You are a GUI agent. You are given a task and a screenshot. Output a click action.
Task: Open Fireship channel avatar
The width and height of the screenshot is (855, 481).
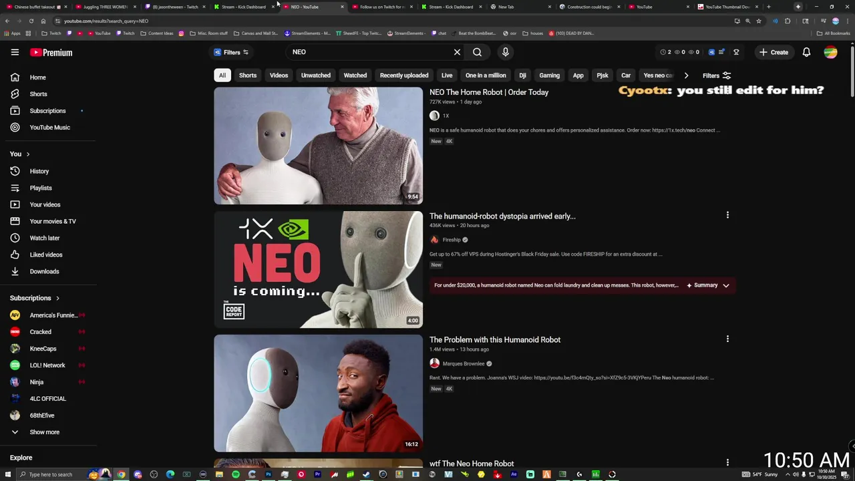pyautogui.click(x=434, y=240)
